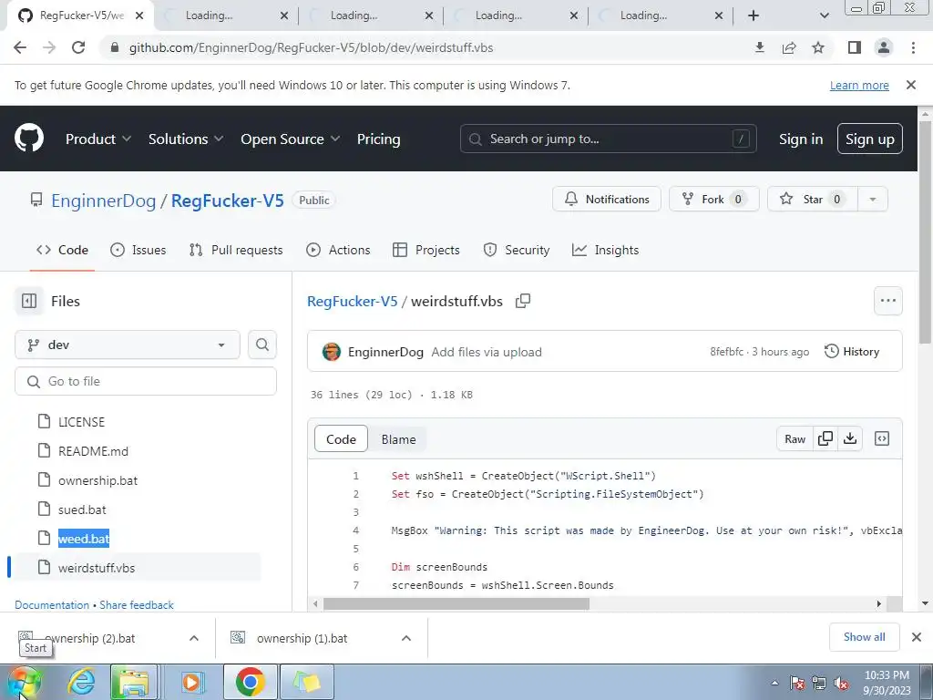Search files with magnifier button
This screenshot has height=700, width=933.
point(262,345)
